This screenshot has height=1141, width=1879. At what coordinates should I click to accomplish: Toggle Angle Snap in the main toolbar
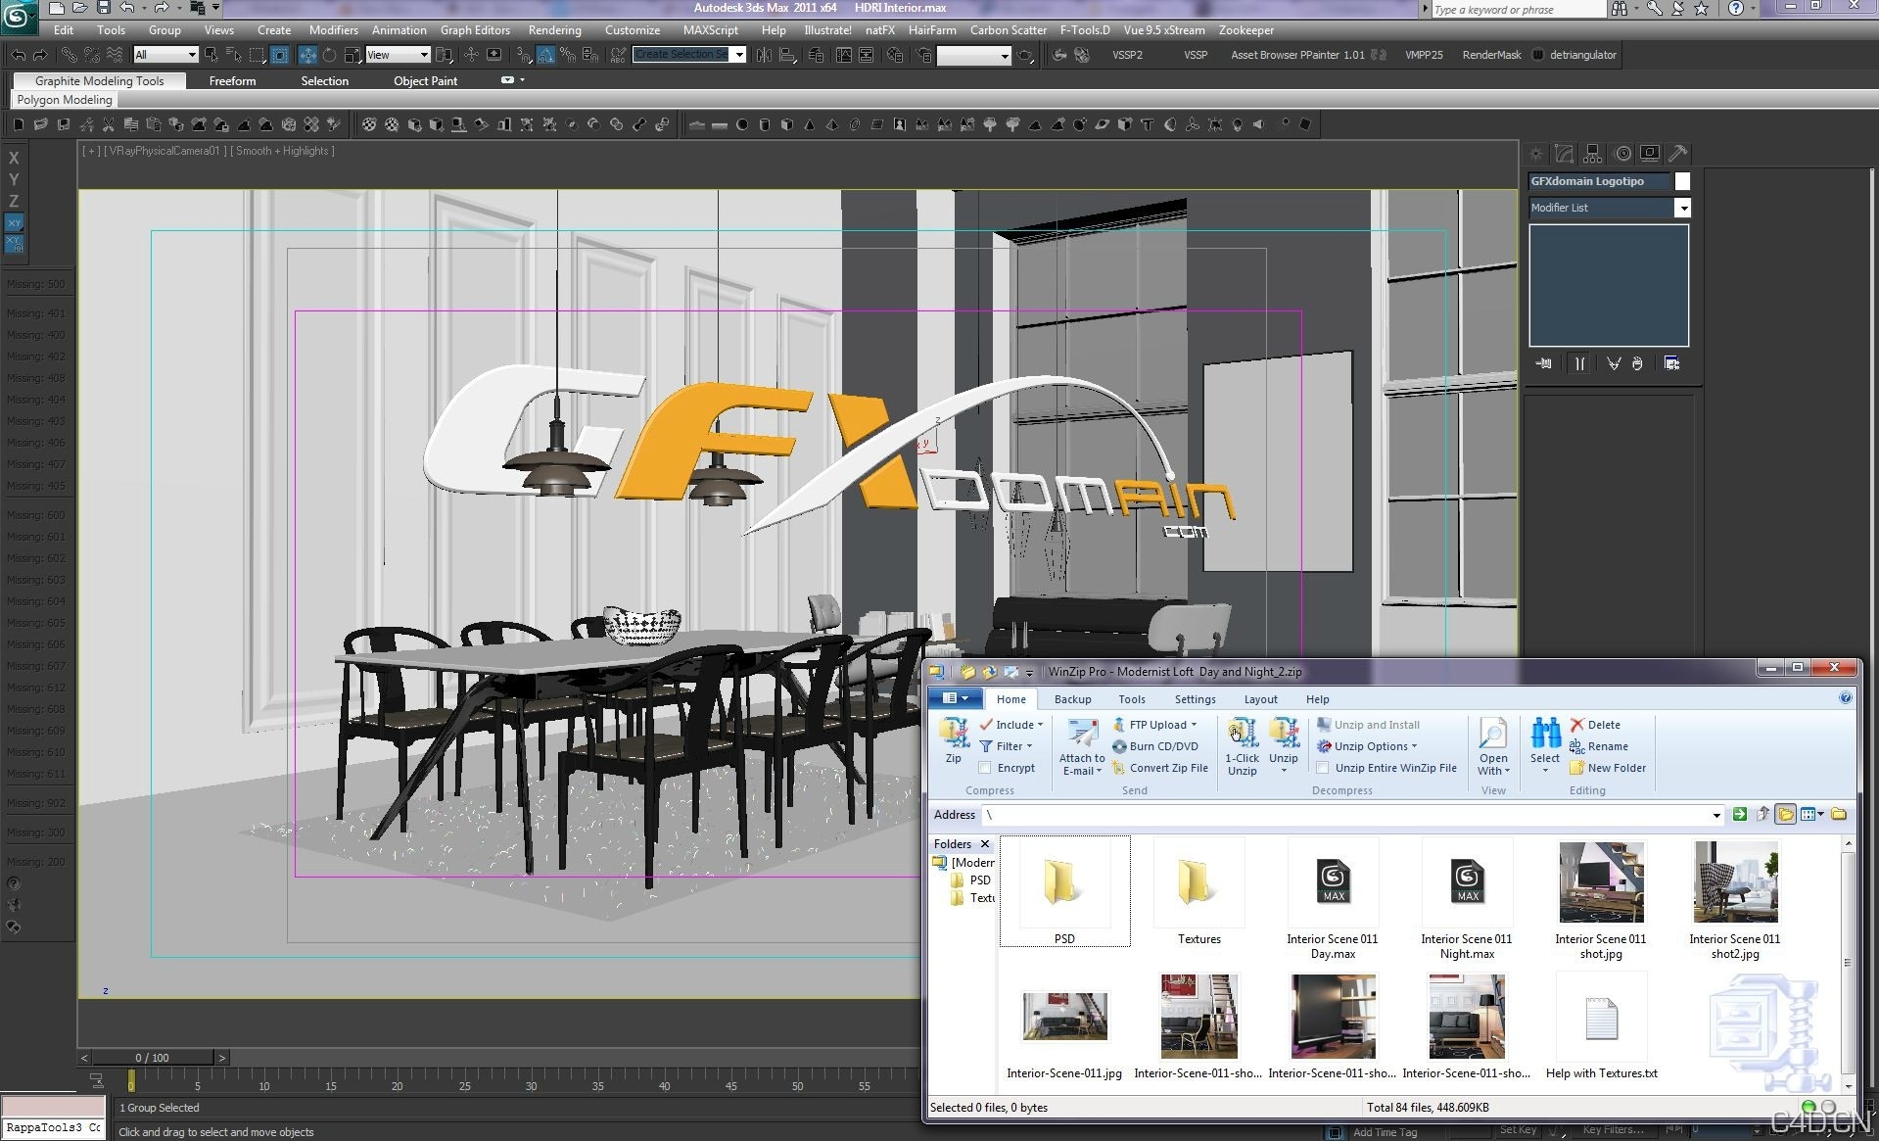pos(544,55)
